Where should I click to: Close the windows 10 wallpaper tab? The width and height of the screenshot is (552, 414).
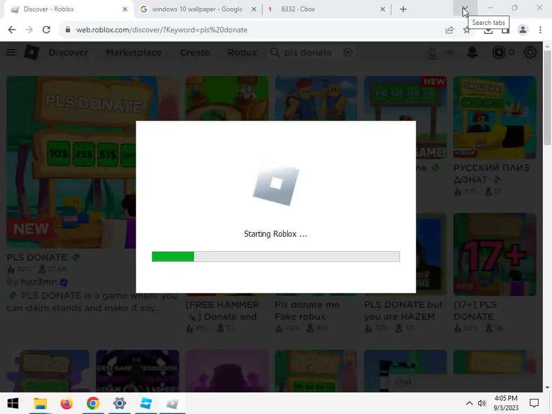pyautogui.click(x=254, y=9)
